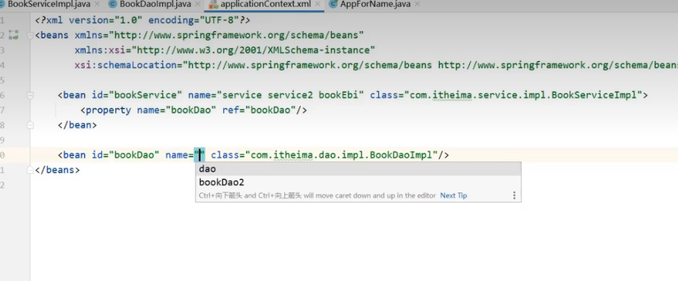Close the BookDaoImpl.java tab

197,5
